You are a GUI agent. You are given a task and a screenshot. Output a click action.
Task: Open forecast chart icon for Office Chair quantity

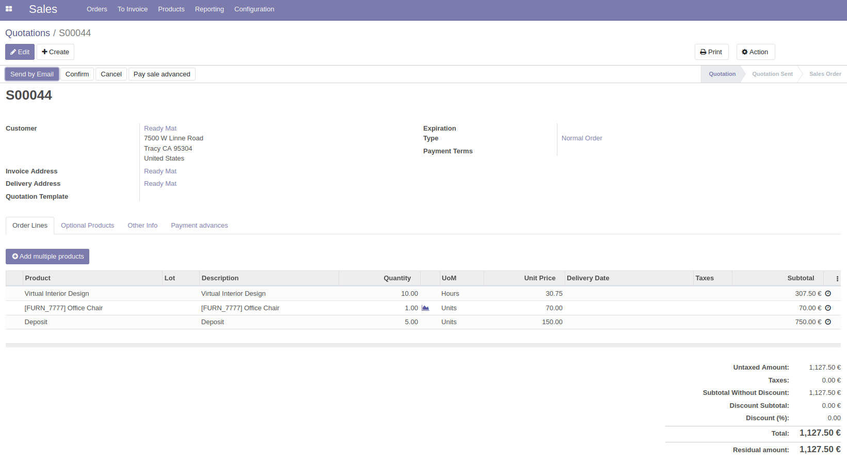pyautogui.click(x=425, y=308)
